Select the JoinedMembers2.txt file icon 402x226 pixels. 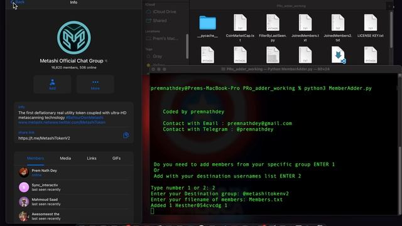[338, 23]
